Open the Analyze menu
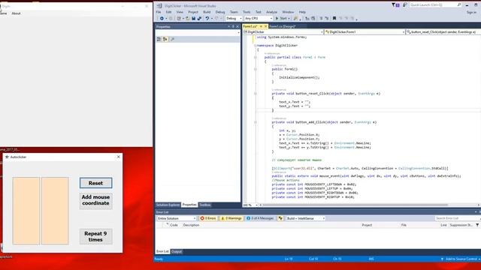 click(271, 12)
